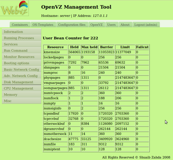
Task: Click kmemsize limit value 11377049
Action: click(x=125, y=52)
